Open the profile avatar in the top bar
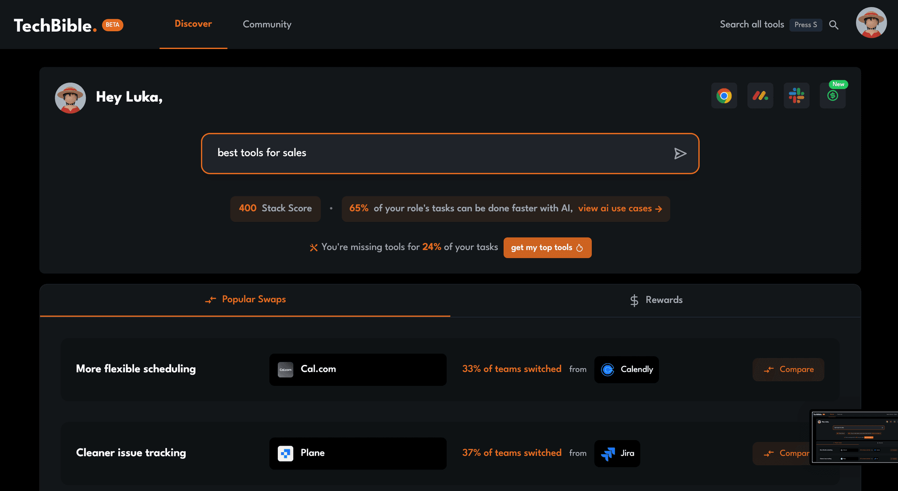898x491 pixels. pos(871,22)
